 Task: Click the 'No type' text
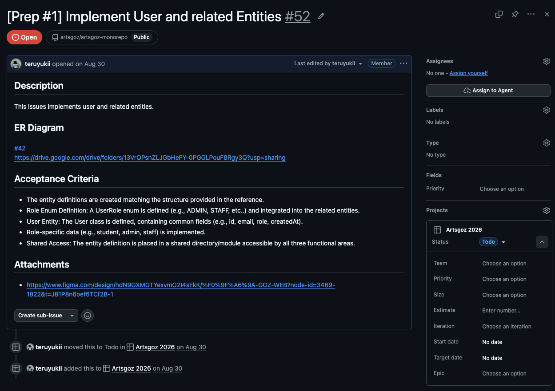(436, 154)
